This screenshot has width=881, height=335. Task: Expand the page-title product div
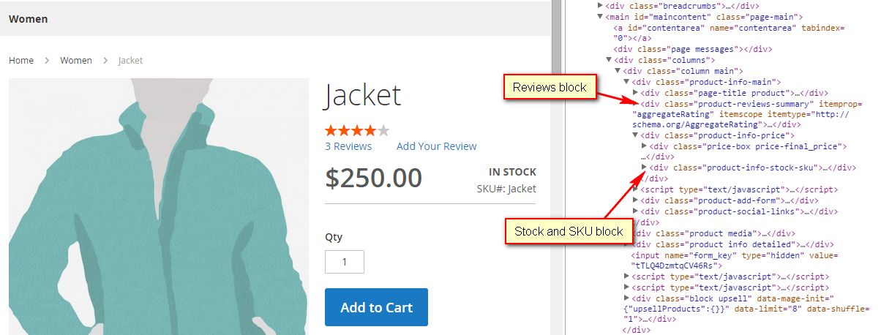pos(636,93)
